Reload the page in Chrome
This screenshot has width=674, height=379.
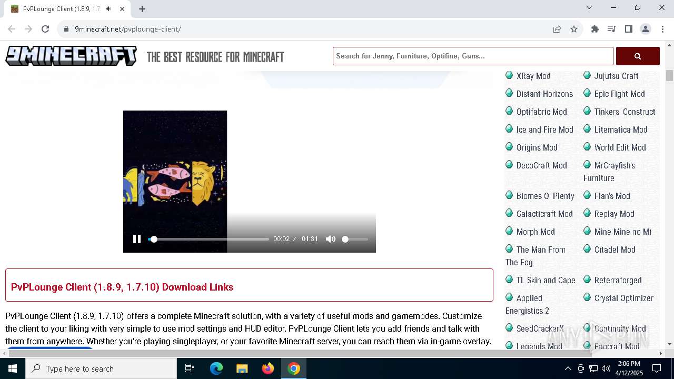point(45,29)
